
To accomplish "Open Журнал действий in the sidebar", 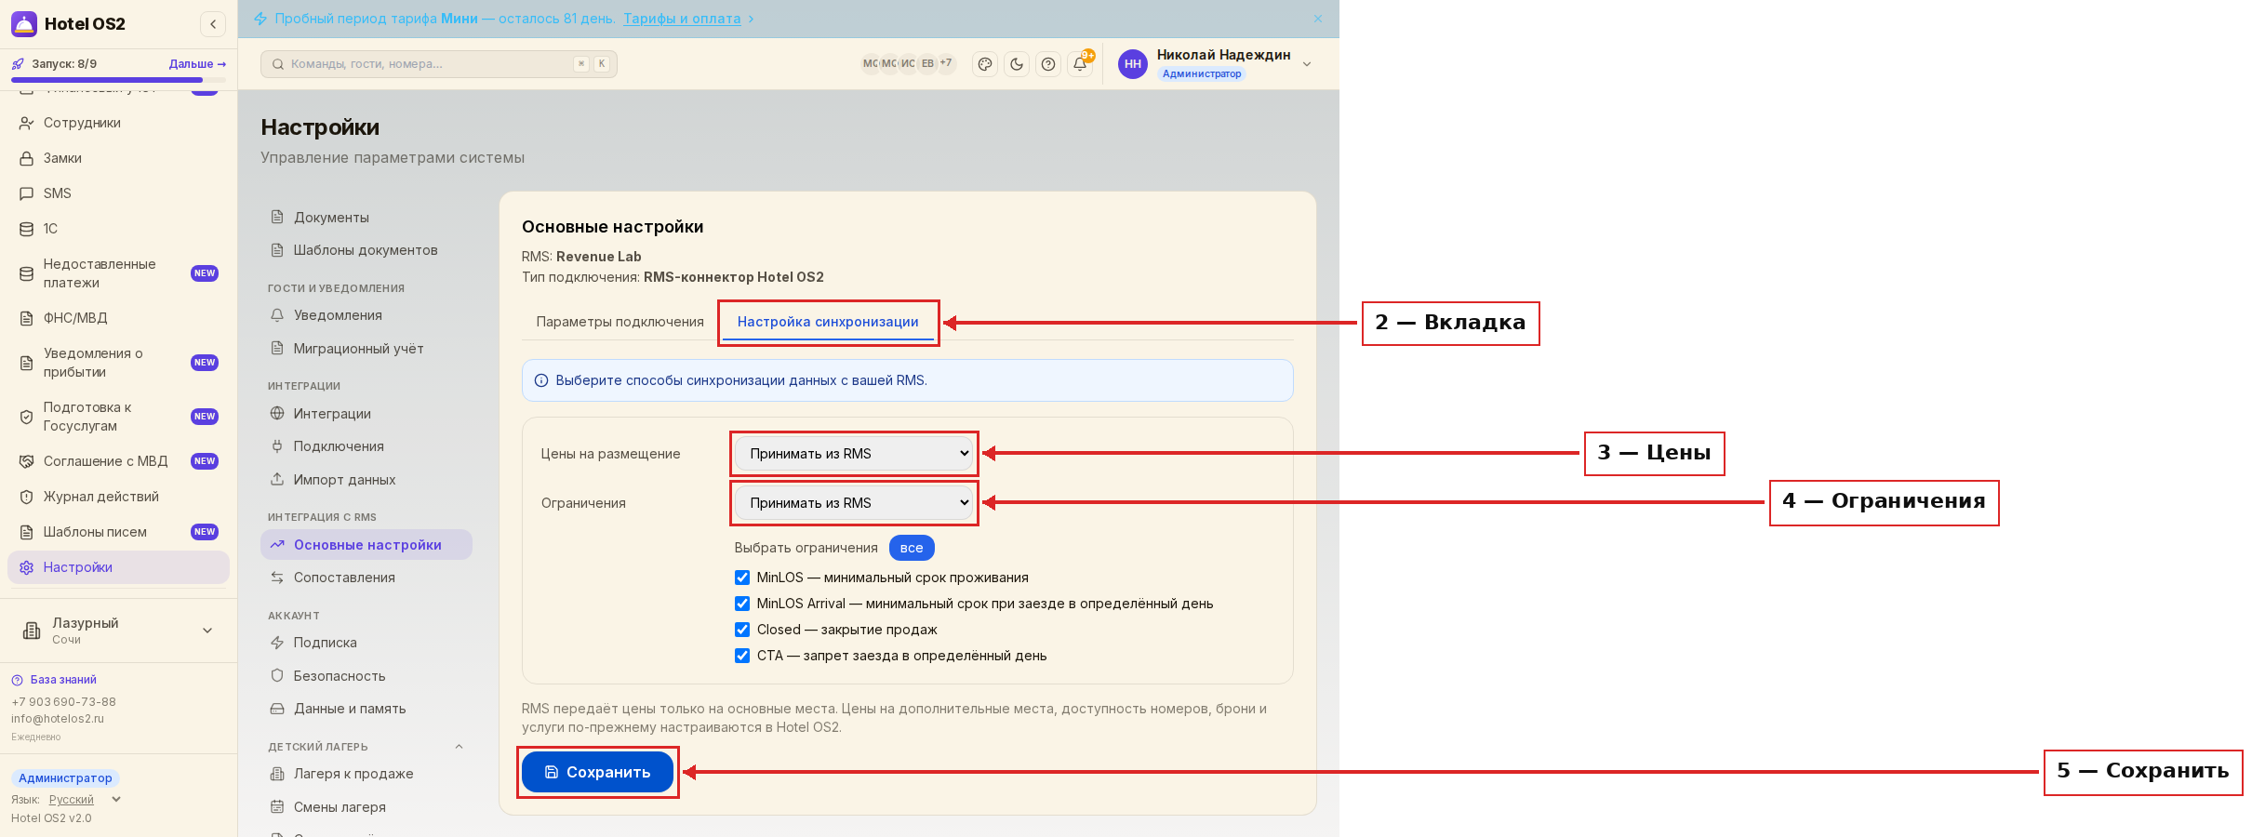I will [118, 497].
